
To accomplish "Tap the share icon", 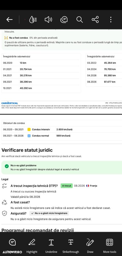I will (95, 19).
